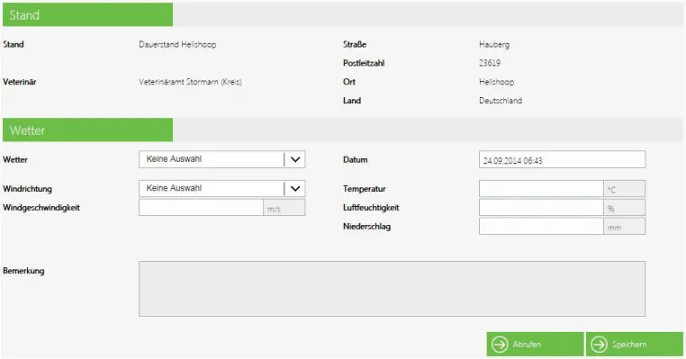Click the Niederschlag label

[366, 227]
